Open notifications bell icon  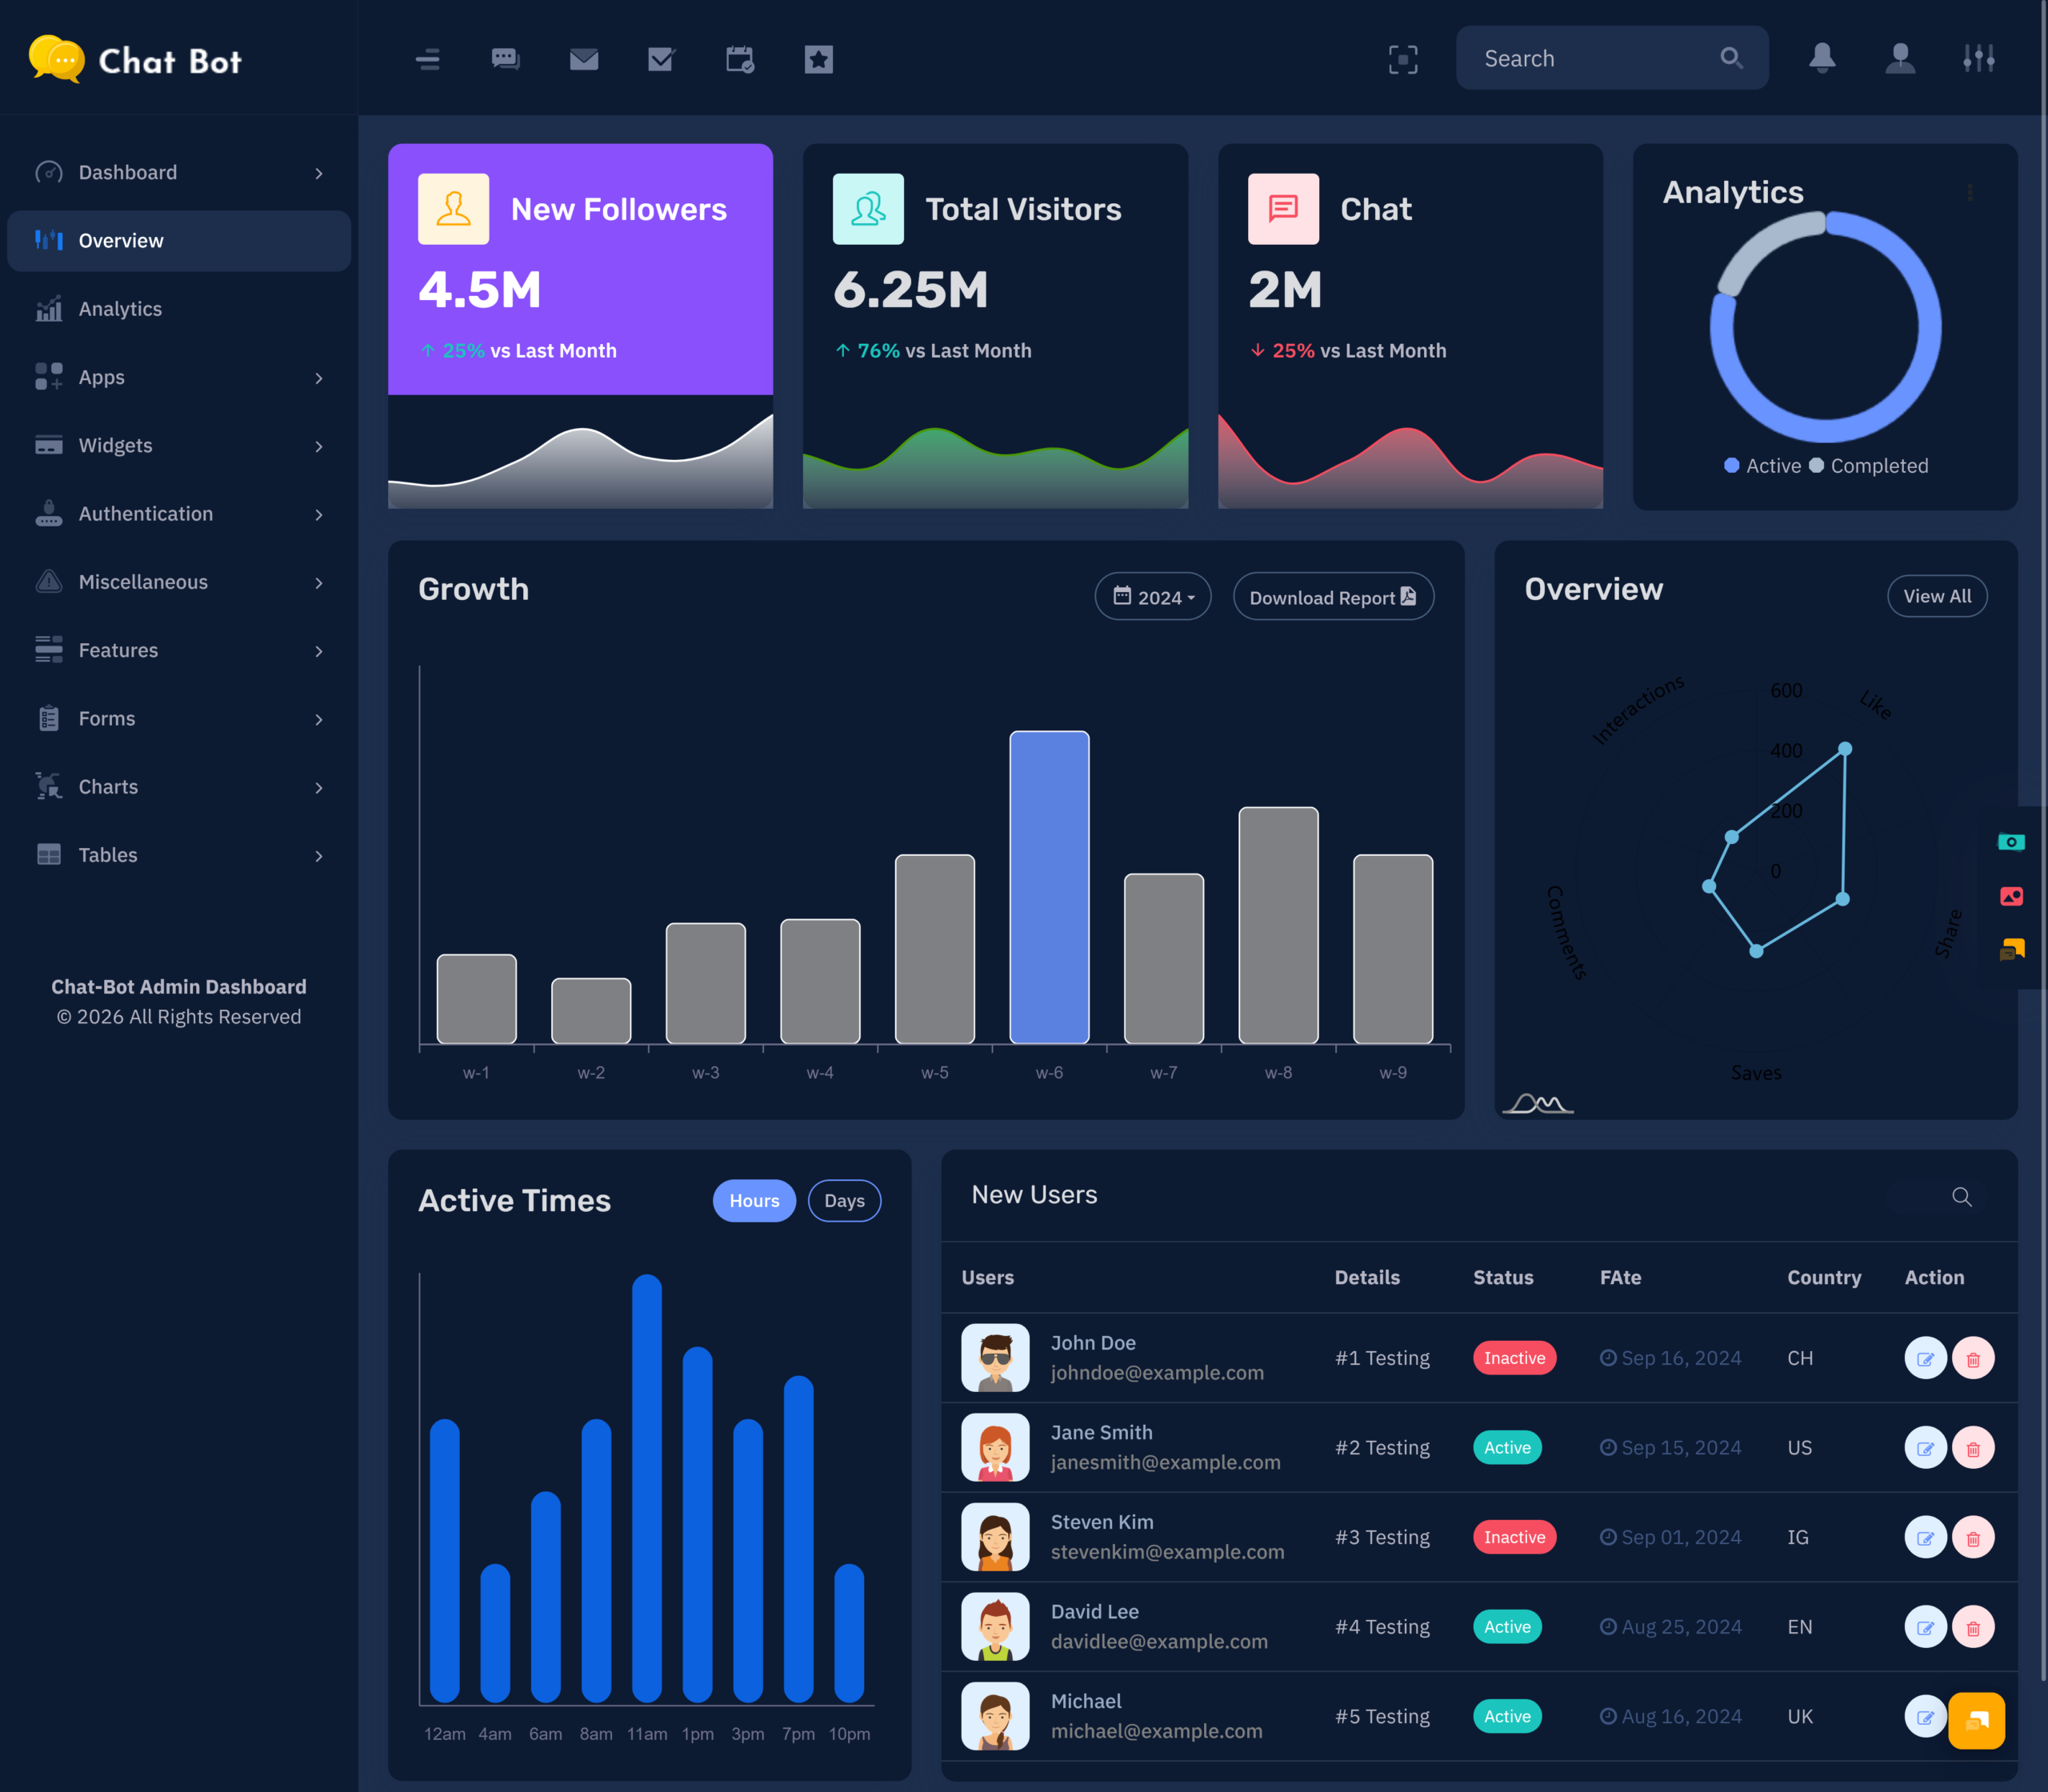point(1822,58)
